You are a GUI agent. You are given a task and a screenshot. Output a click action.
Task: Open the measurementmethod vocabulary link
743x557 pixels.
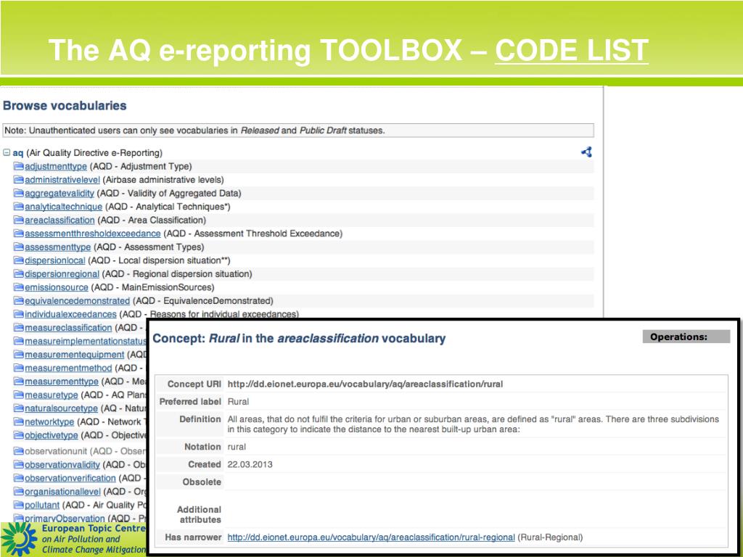[68, 368]
